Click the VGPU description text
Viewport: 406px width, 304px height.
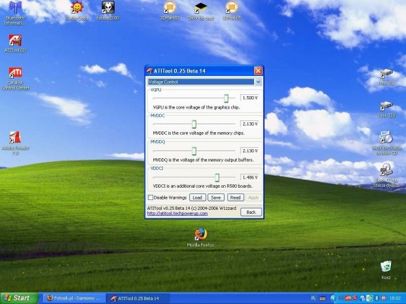coord(196,107)
